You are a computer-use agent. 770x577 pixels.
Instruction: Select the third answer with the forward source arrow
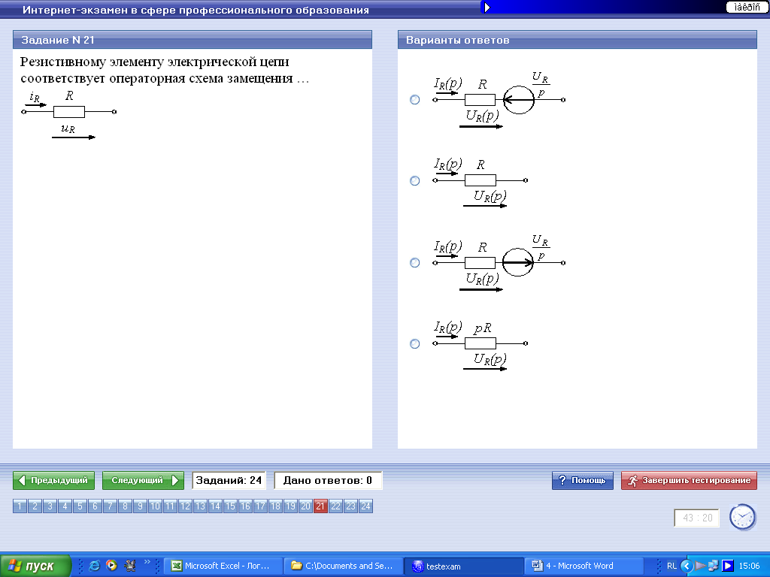[414, 262]
